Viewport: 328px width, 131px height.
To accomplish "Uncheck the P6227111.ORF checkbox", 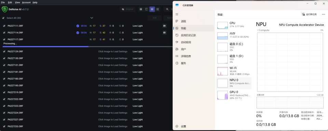I will (4, 26).
